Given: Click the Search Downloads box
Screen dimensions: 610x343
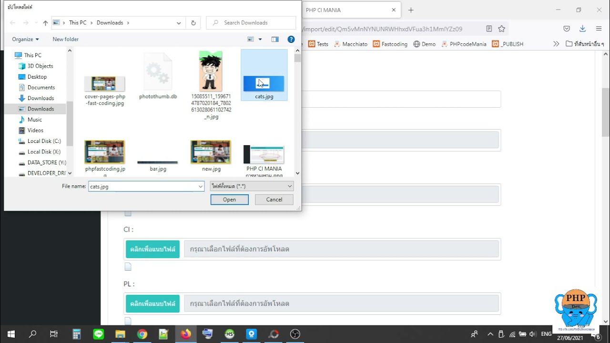Looking at the screenshot, I should click(x=251, y=23).
